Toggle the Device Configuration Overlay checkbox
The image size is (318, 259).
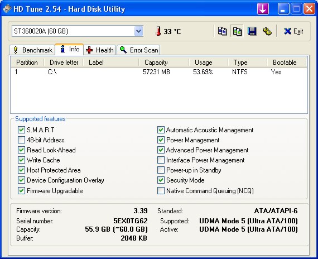click(21, 180)
